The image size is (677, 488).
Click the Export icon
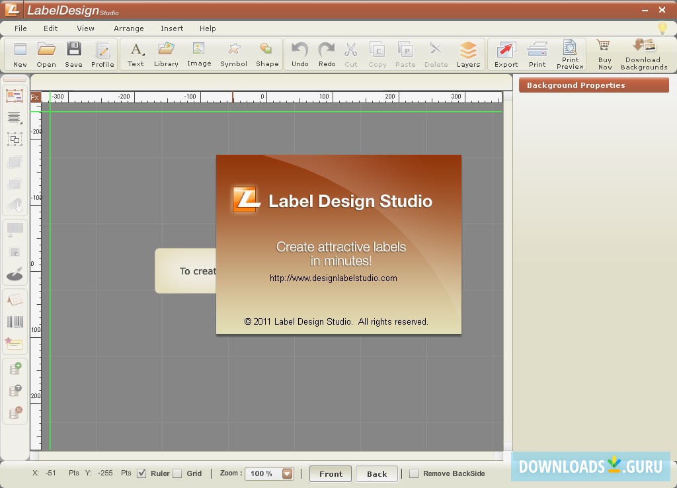click(x=506, y=54)
